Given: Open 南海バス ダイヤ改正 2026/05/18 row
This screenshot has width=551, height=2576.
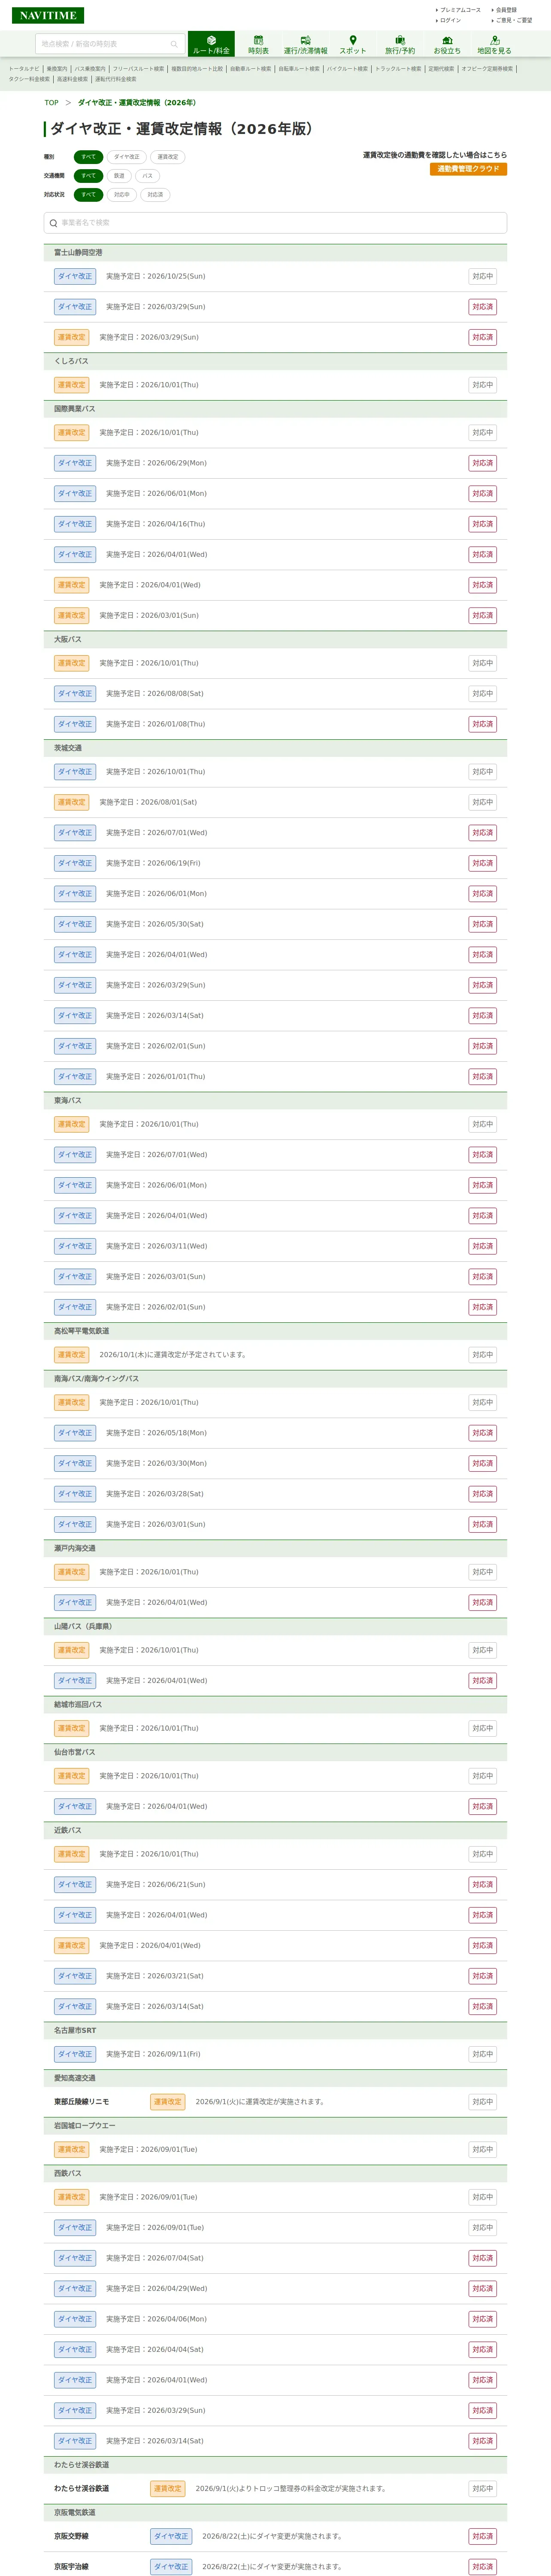Looking at the screenshot, I should (275, 1433).
